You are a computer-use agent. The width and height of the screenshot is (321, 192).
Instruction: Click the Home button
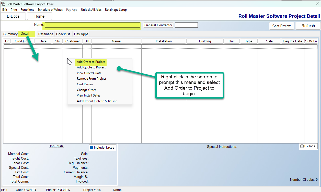(39, 16)
